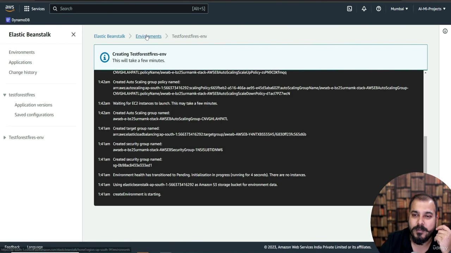Select the 'Created Auto Scaling group policy named:' event

point(147,82)
